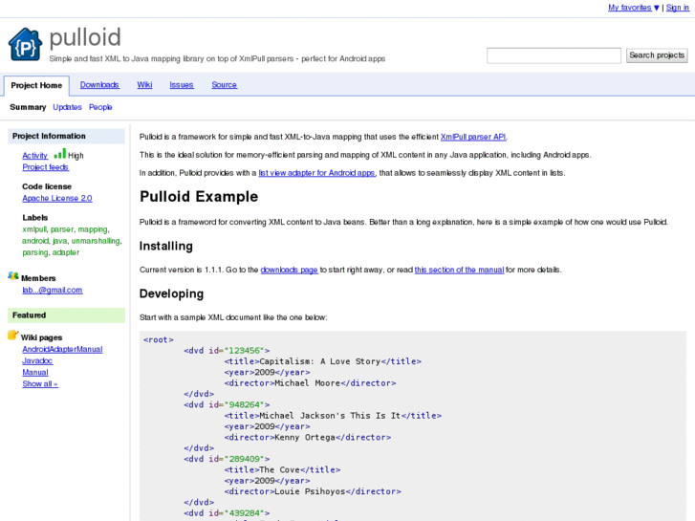
Task: Switch to the People sub-tab
Action: [100, 107]
